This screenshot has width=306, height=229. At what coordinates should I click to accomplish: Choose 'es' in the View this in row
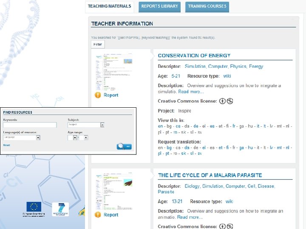coord(212,126)
